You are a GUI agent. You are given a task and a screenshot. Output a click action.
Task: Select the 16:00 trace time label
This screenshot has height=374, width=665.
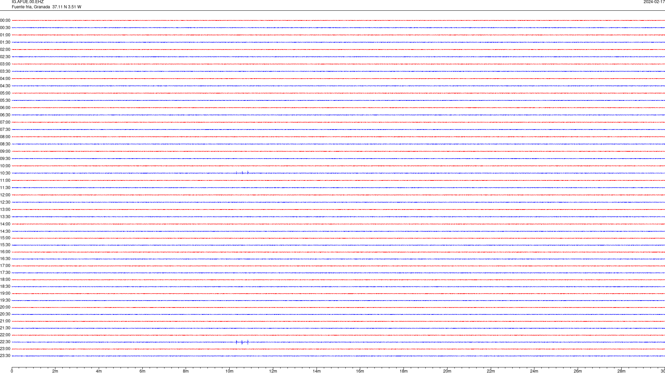point(5,252)
